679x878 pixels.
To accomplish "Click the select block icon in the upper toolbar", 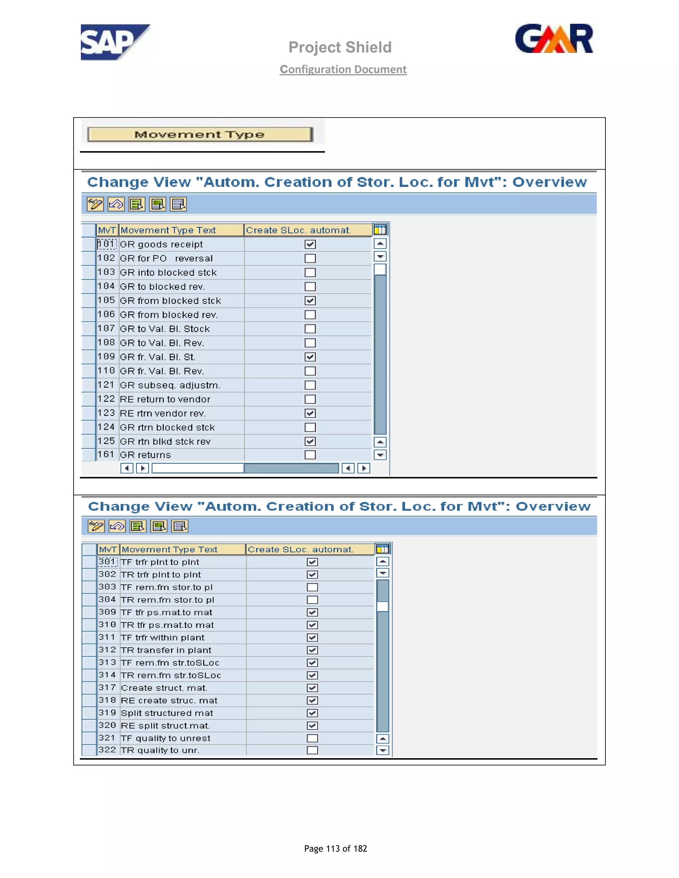I will pyautogui.click(x=158, y=204).
